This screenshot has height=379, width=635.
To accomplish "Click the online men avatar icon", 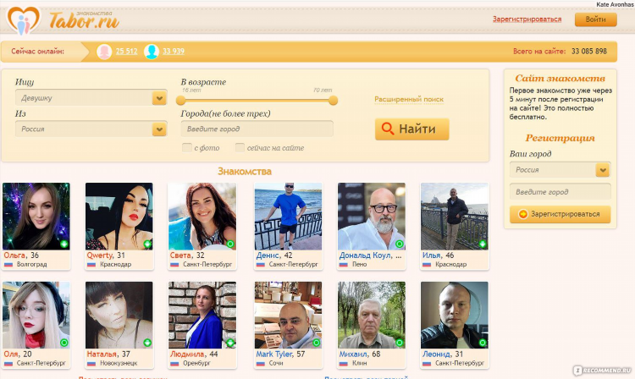I will click(x=151, y=52).
